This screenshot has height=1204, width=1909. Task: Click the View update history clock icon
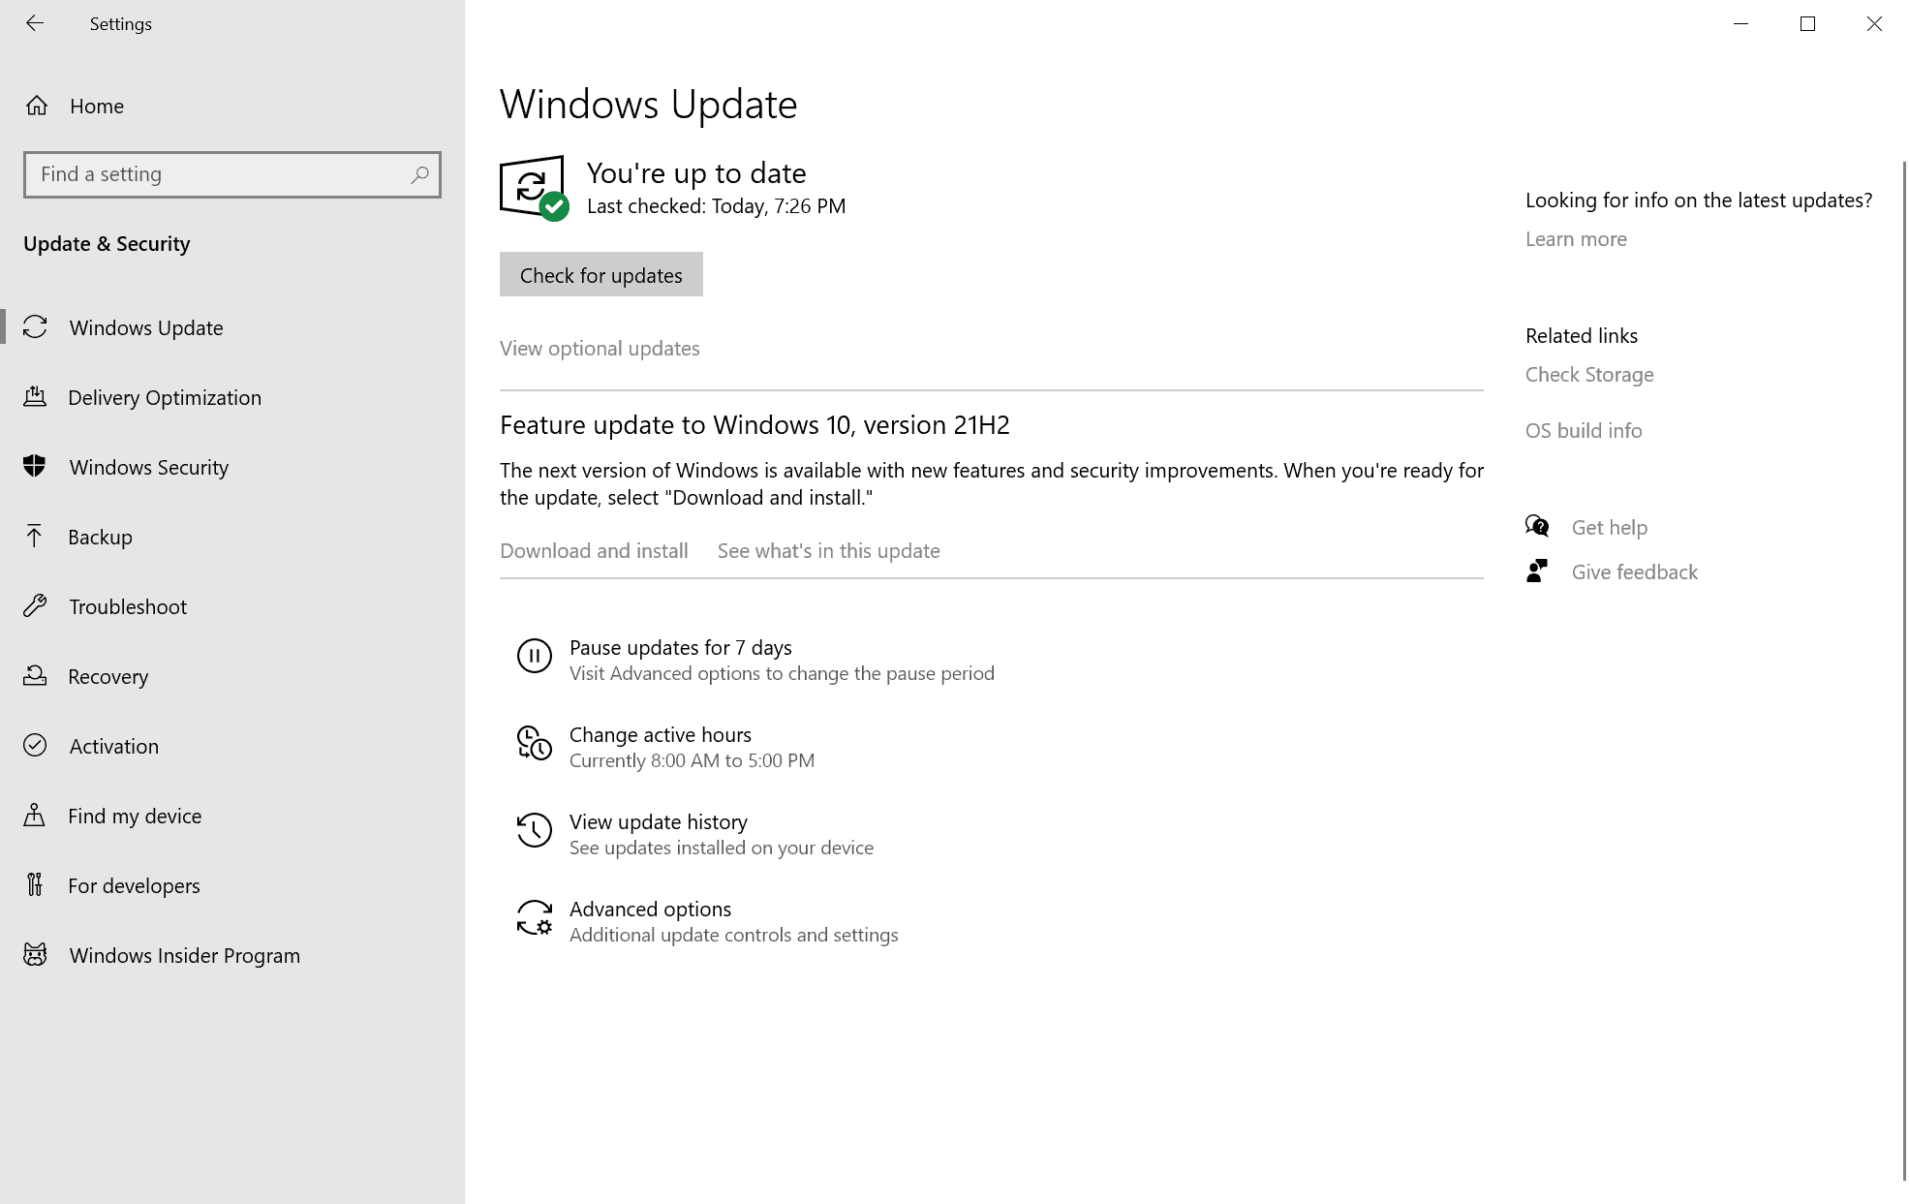tap(533, 829)
